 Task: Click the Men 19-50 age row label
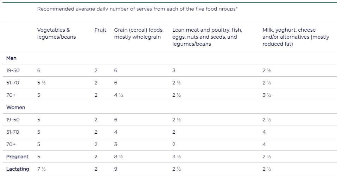pos(13,70)
